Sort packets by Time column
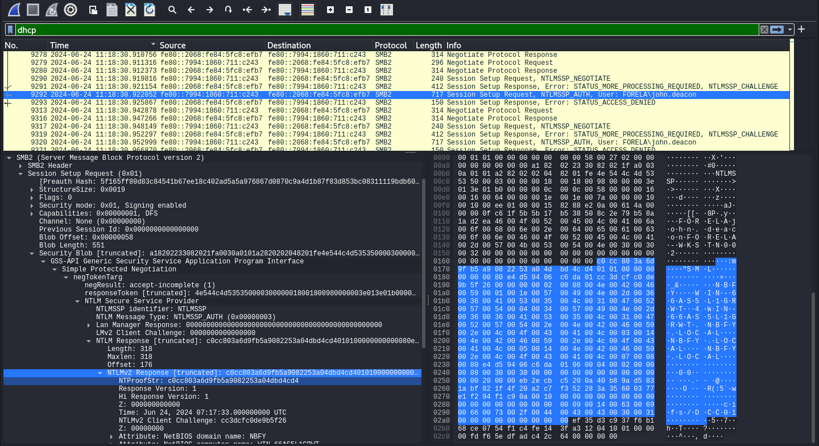Screen dimensions: 819x446 pos(102,45)
